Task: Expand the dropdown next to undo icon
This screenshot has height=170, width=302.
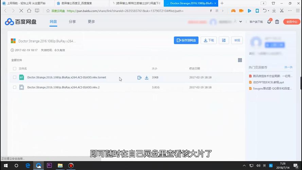Action: (268, 11)
